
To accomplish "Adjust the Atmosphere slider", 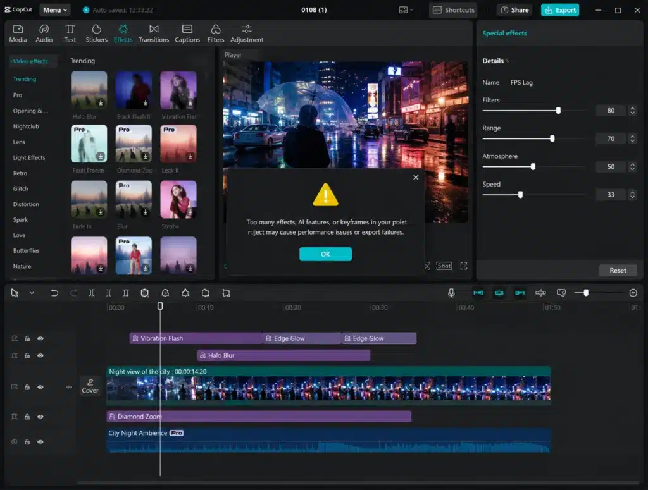I will click(x=533, y=167).
